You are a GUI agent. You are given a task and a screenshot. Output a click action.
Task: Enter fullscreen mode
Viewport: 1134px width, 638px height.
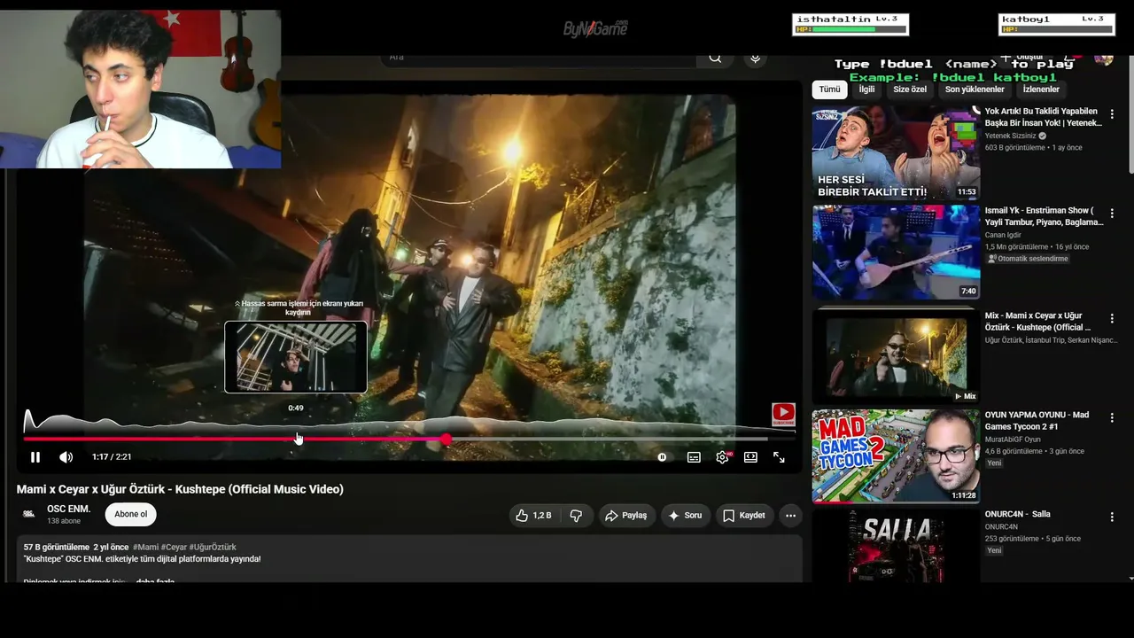(779, 457)
